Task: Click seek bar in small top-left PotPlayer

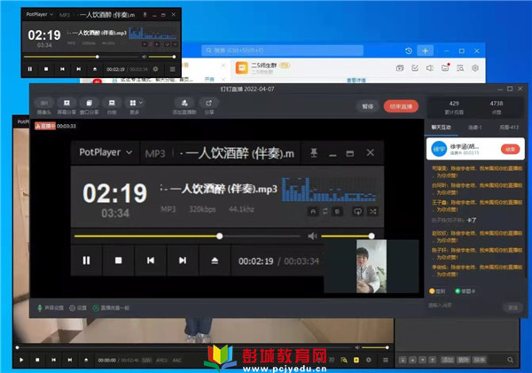Action: 82,57
